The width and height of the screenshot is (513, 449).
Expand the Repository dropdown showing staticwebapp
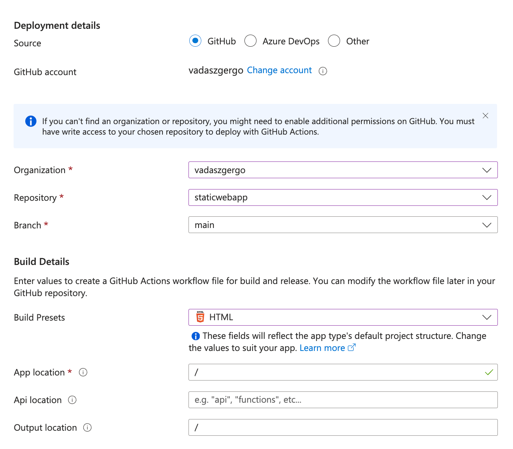[343, 198]
